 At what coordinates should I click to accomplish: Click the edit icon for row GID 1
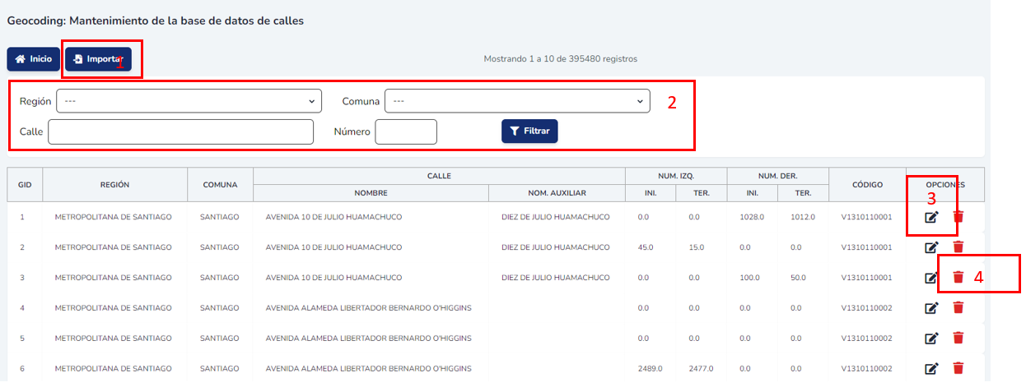(x=931, y=217)
